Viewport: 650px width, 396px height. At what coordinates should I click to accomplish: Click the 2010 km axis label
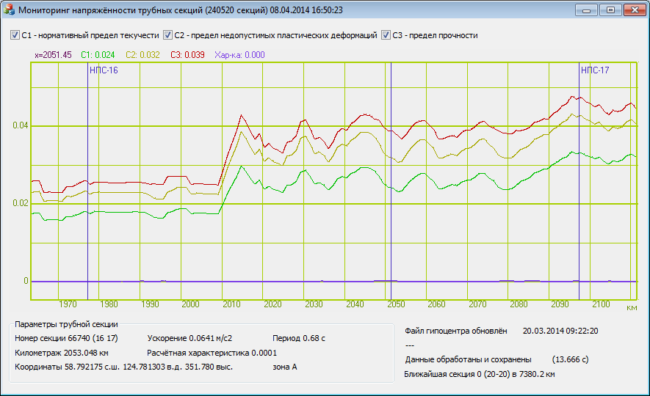coord(232,304)
